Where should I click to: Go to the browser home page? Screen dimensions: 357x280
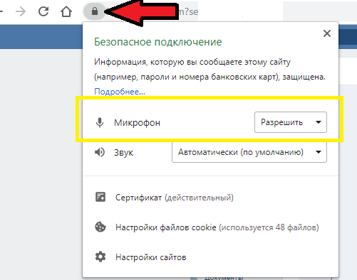click(x=66, y=11)
